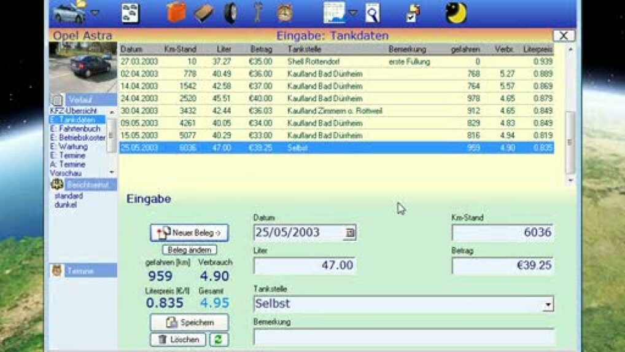Screen dimensions: 625x352
Task: Click the alarm clock reminders icon
Action: pos(284,13)
